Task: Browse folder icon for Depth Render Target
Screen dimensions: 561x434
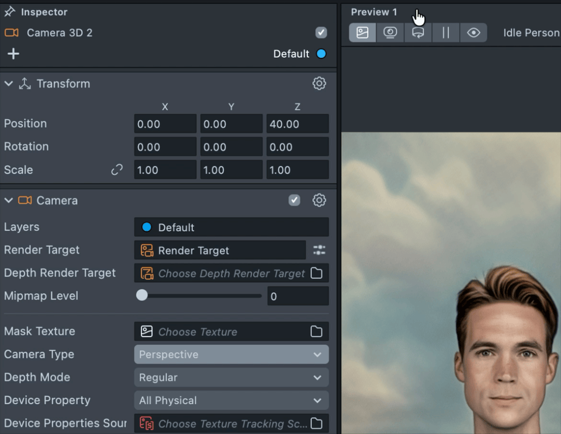Action: [x=316, y=273]
